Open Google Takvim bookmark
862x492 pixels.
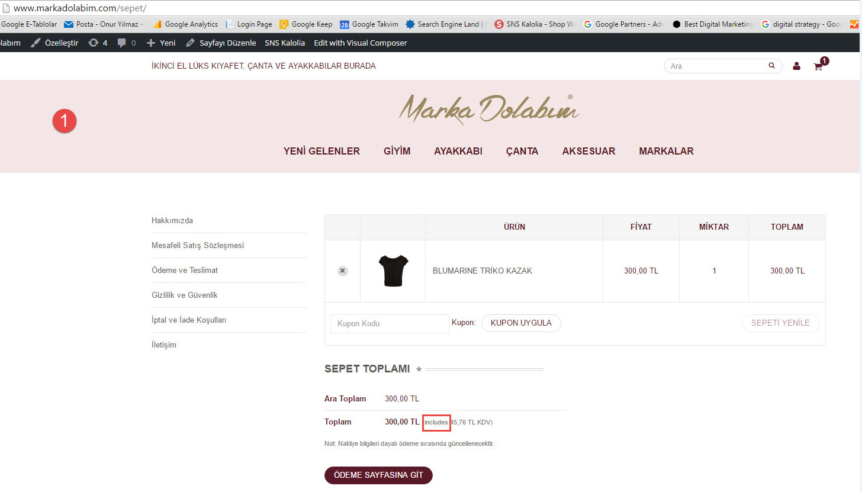[x=368, y=24]
